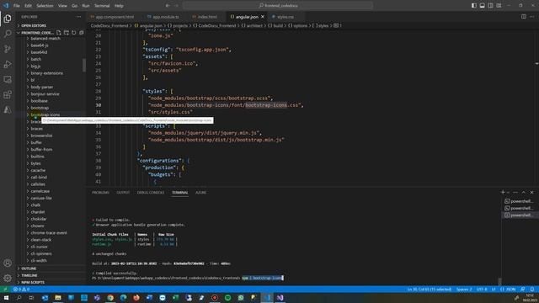Collapse all folders in Explorer
Viewport: 539px width, 303px height.
pyautogui.click(x=82, y=33)
